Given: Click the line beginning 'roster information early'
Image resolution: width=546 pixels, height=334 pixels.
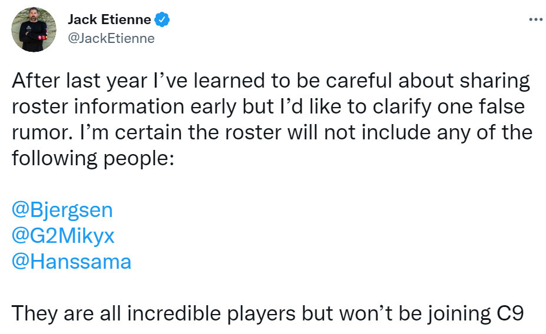Looking at the screenshot, I should [x=268, y=106].
